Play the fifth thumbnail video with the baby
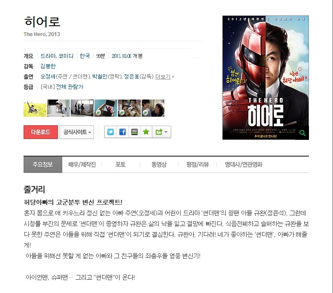Image resolution: width=333 pixels, height=293 pixels. (x=129, y=108)
